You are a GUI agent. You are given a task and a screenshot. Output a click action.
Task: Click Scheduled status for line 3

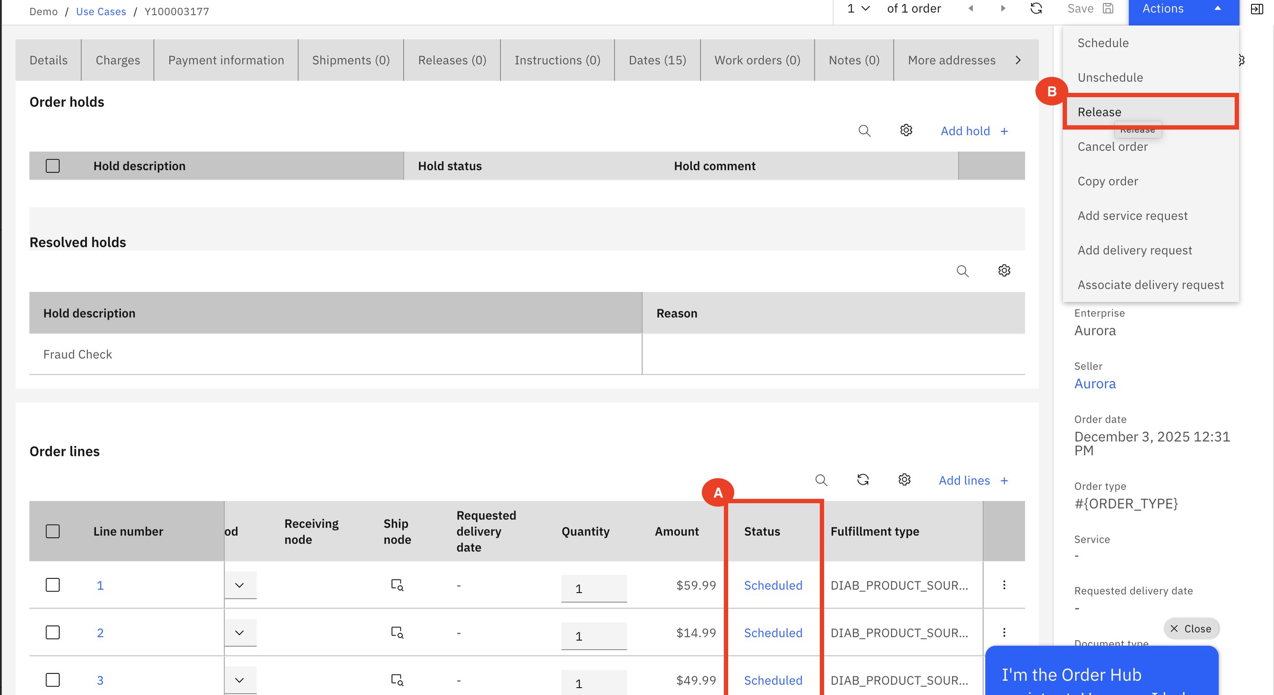(773, 680)
